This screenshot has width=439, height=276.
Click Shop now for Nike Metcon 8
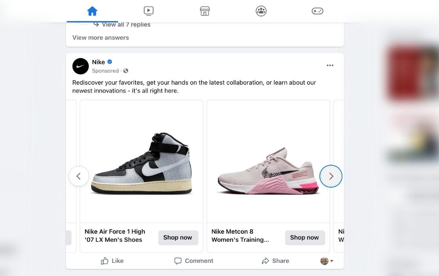pos(305,237)
